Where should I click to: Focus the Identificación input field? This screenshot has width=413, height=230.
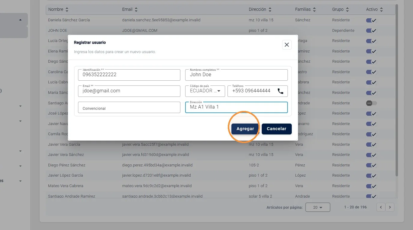[129, 75]
